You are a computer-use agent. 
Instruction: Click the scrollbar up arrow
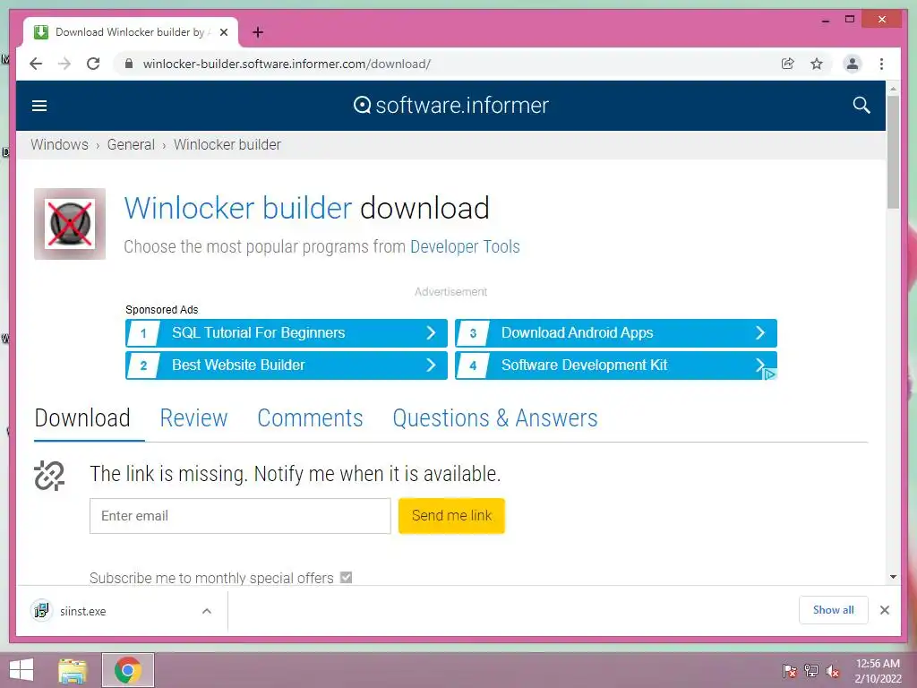click(893, 89)
